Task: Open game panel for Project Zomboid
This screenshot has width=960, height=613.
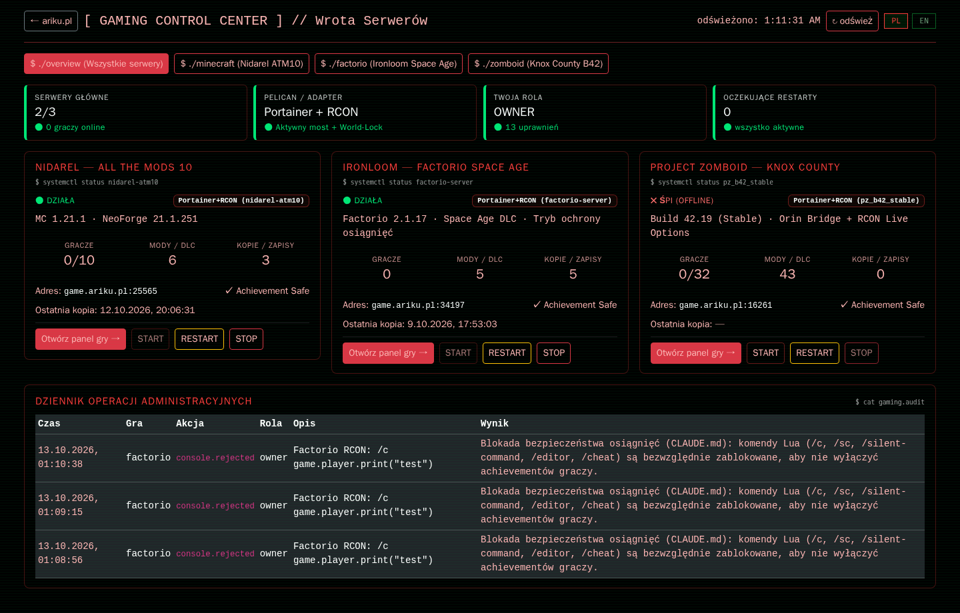Action: 696,353
